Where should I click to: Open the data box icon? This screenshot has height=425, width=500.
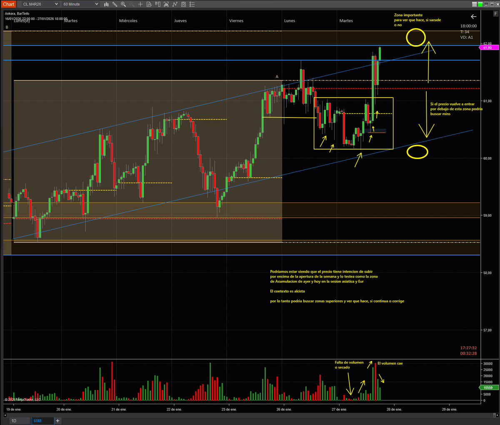[149, 4]
